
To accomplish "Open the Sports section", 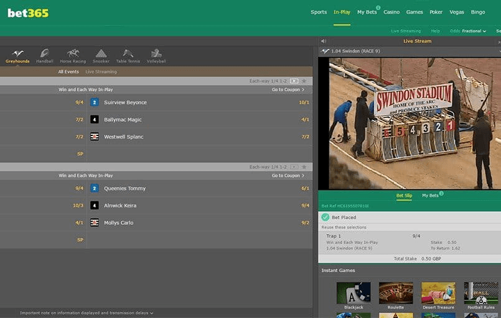I will click(x=319, y=12).
